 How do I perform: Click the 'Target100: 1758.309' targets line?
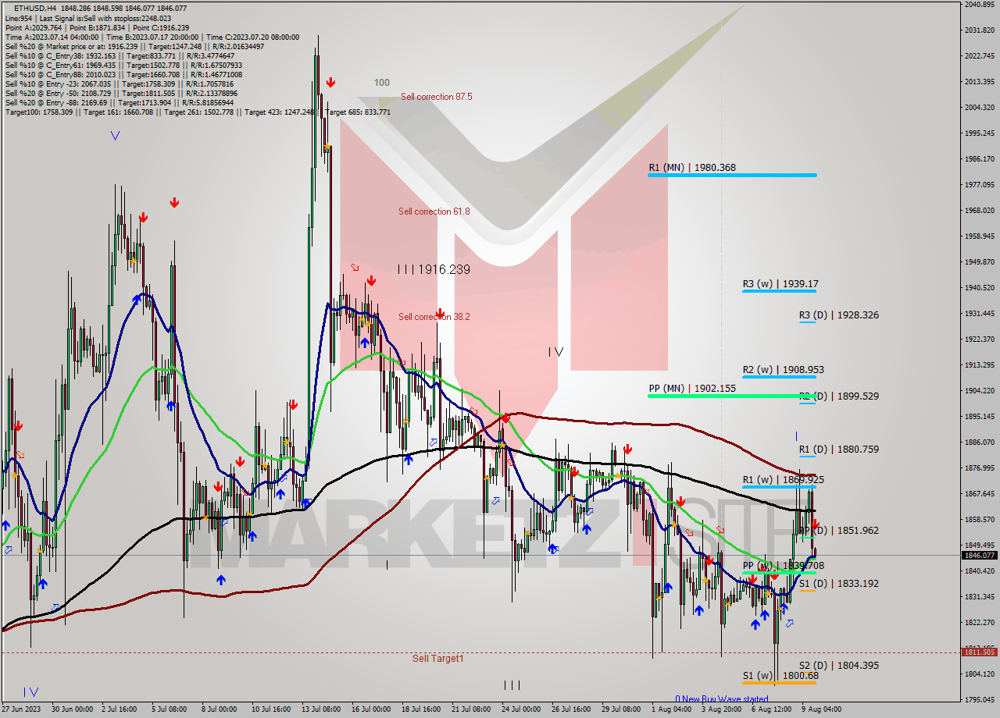pos(198,112)
